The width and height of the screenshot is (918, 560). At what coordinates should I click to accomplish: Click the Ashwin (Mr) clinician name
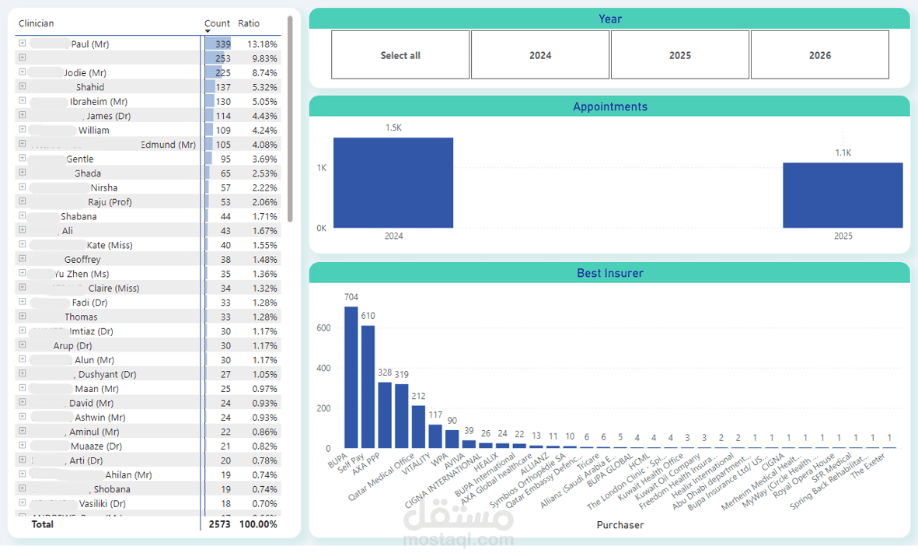tap(100, 417)
